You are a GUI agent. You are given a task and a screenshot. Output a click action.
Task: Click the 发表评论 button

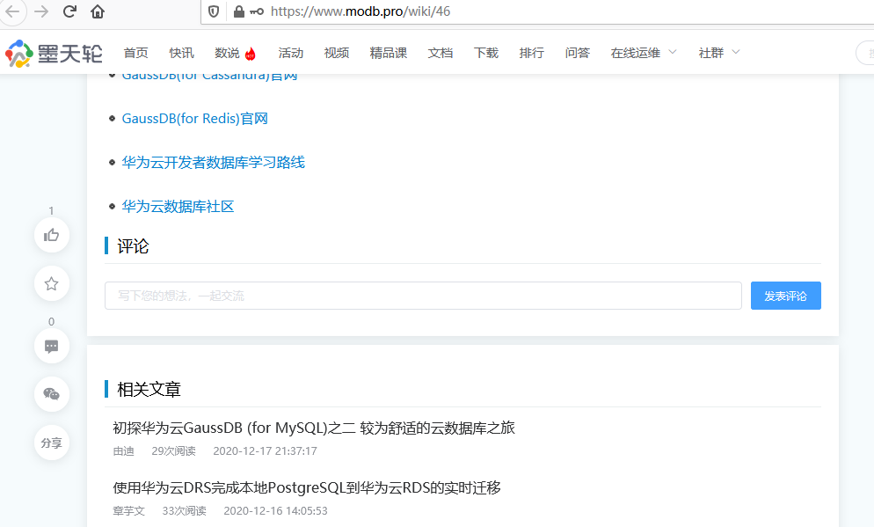point(786,296)
